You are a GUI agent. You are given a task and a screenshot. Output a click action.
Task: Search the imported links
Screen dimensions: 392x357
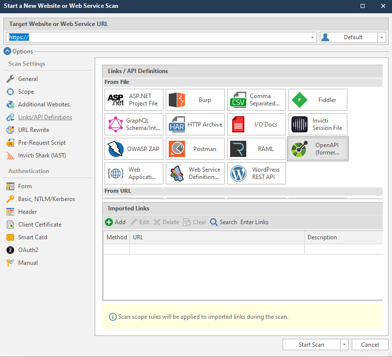pos(223,222)
